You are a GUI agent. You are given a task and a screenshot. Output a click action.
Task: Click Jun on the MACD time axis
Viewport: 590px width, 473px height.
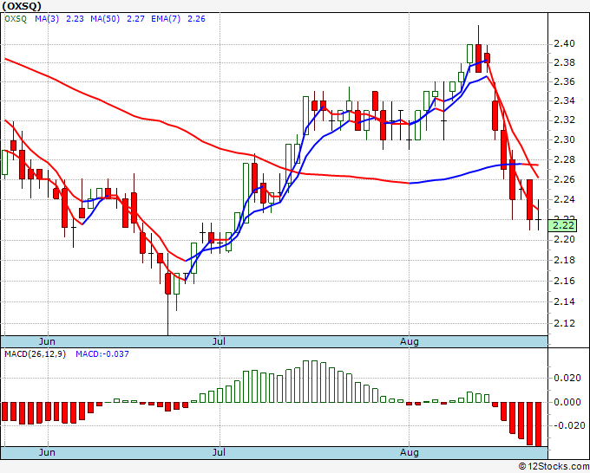point(47,452)
